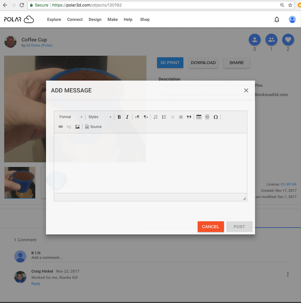Viewport: 301px width, 303px height.
Task: Insert horizontal line
Action: point(207,117)
